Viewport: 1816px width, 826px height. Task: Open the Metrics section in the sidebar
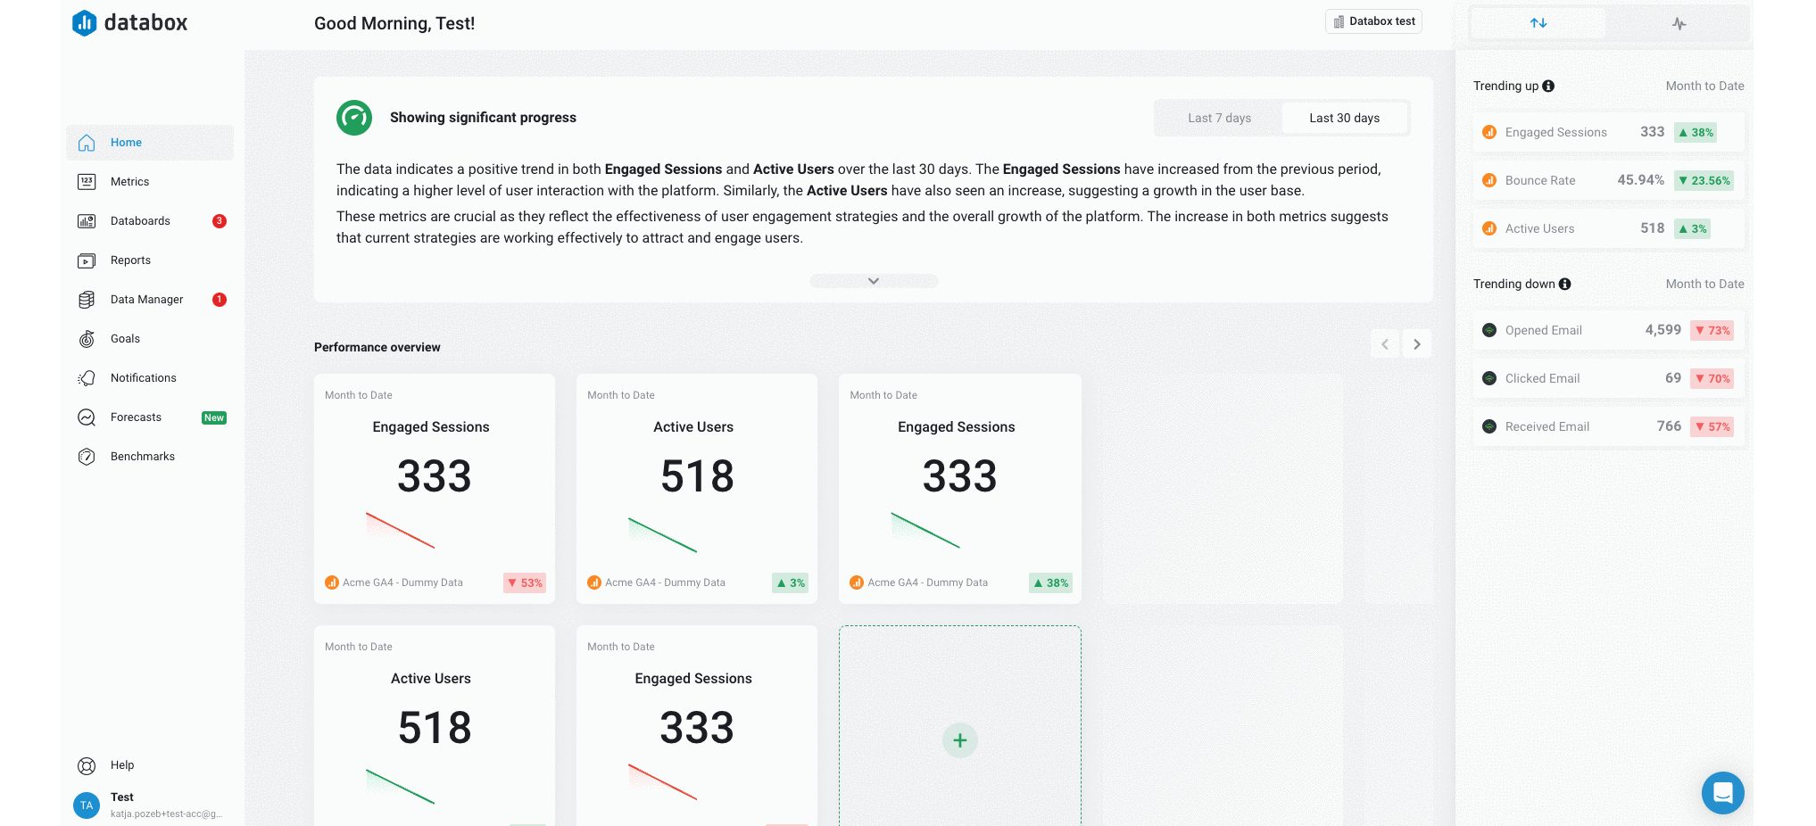pyautogui.click(x=129, y=181)
